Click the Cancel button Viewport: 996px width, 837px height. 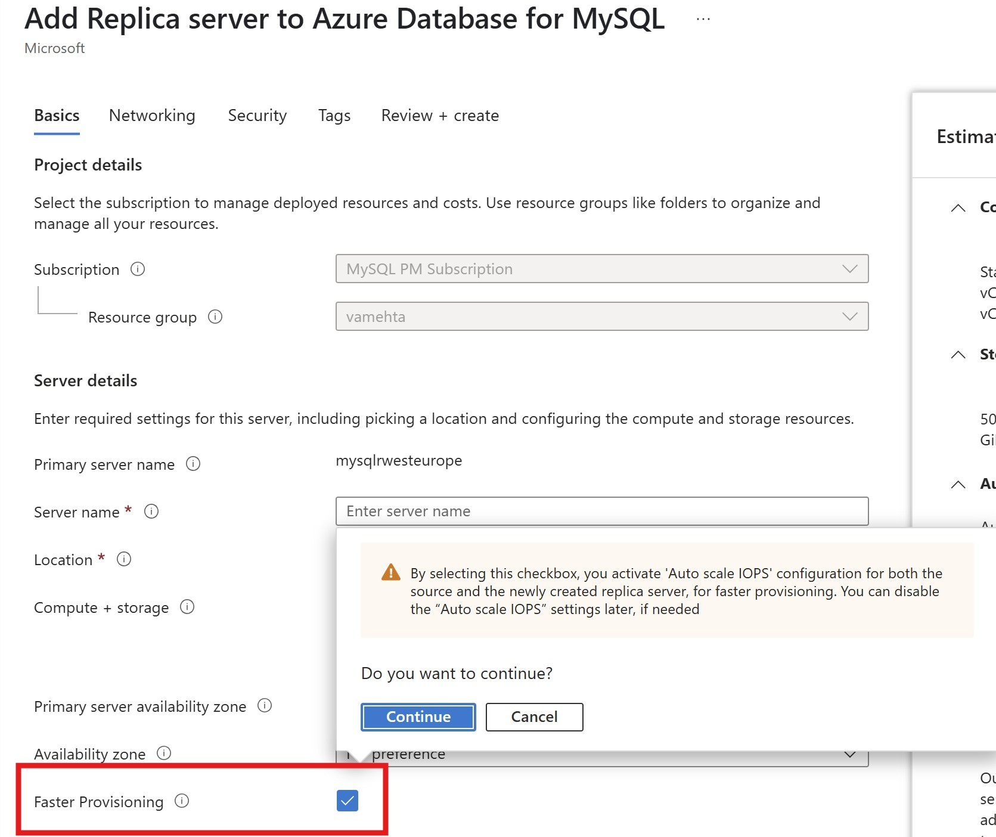point(533,717)
